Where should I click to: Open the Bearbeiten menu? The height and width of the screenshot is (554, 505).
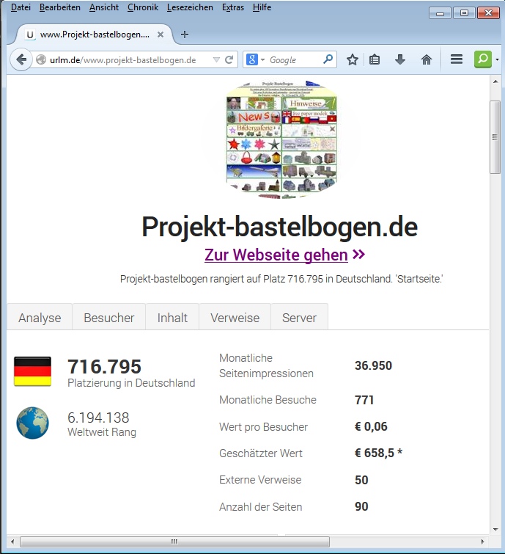tap(60, 7)
